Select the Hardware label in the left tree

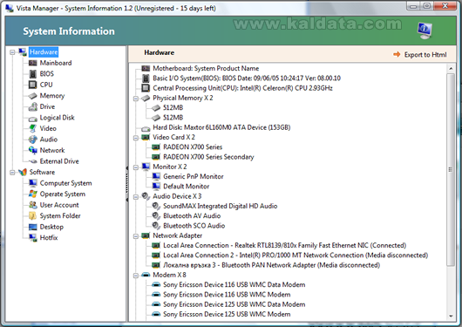44,52
